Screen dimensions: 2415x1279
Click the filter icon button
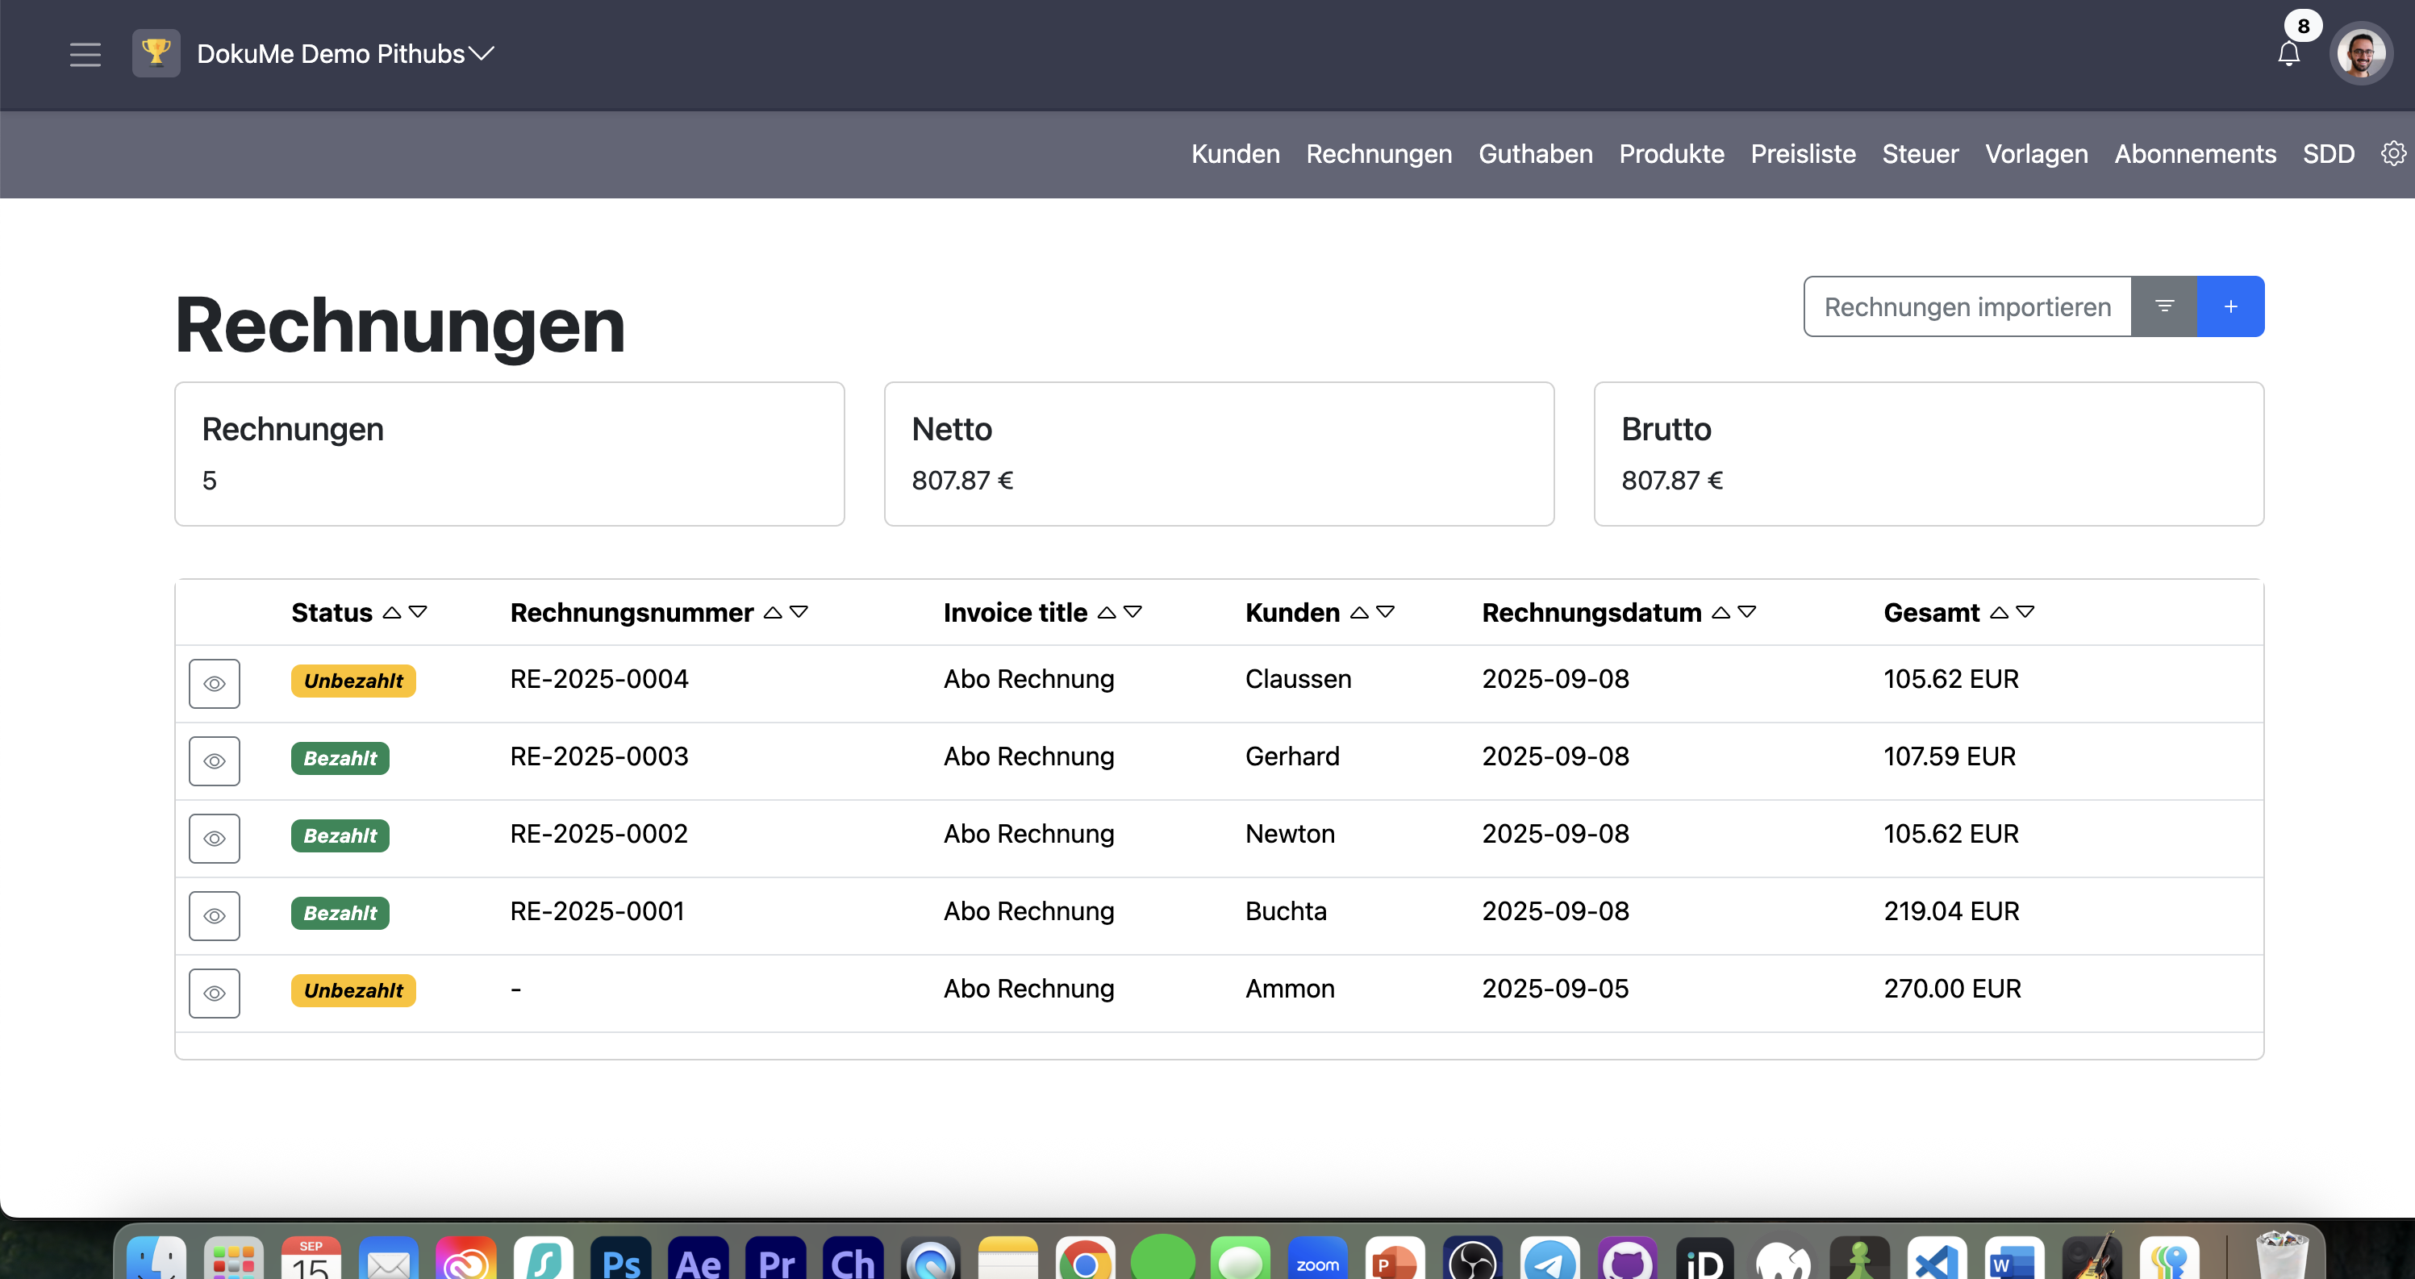click(x=2164, y=306)
